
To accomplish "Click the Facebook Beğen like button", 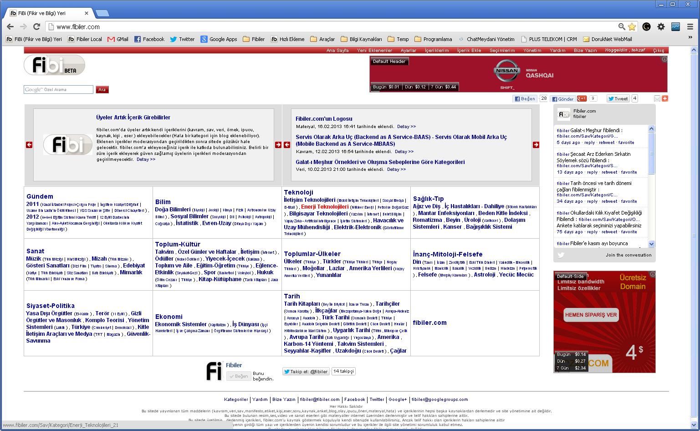I will click(524, 99).
